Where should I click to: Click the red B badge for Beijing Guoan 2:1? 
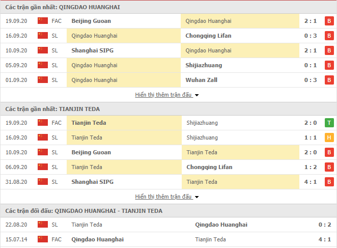[329, 21]
